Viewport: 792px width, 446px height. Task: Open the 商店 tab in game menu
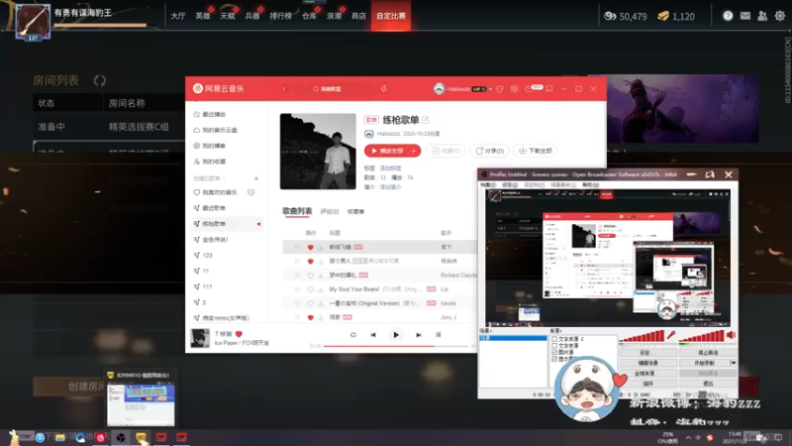click(358, 16)
